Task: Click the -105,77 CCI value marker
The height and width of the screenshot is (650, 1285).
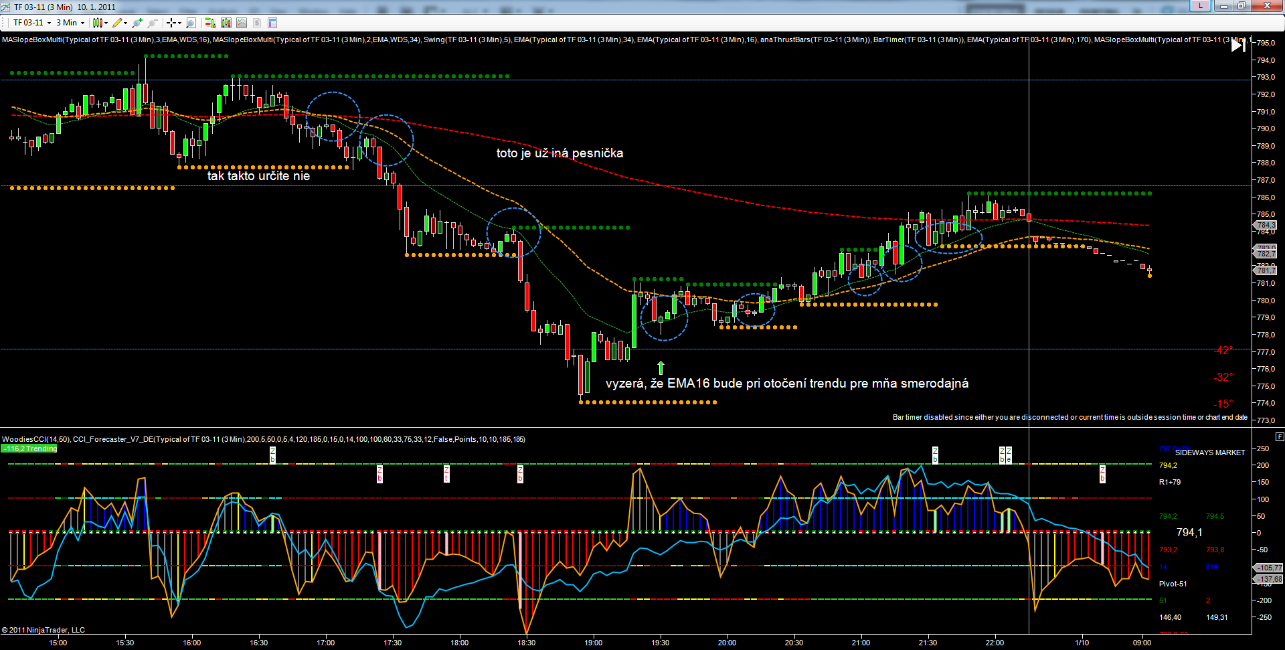Action: pyautogui.click(x=1268, y=568)
